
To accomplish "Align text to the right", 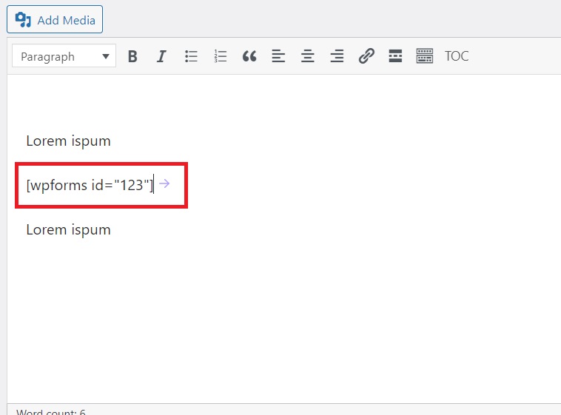I will (337, 56).
